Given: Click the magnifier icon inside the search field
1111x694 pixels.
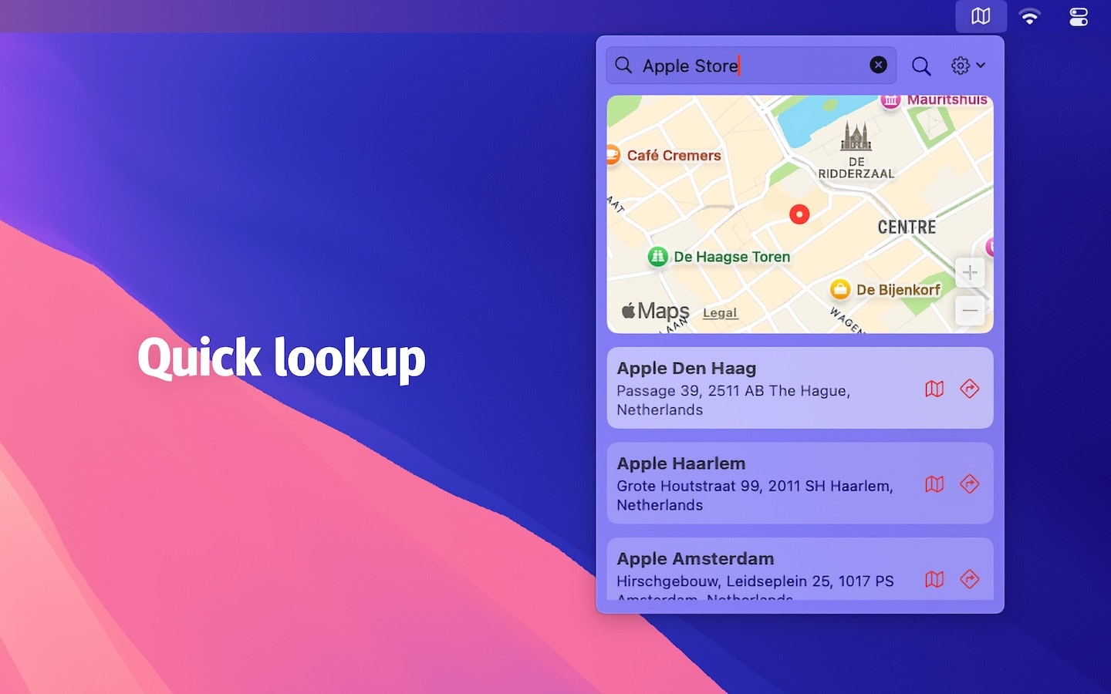Looking at the screenshot, I should [x=623, y=65].
